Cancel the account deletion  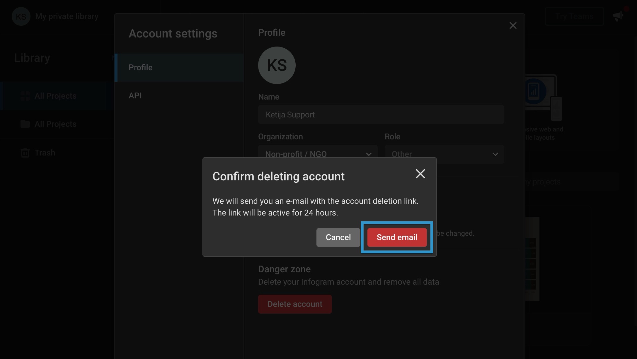pos(338,237)
